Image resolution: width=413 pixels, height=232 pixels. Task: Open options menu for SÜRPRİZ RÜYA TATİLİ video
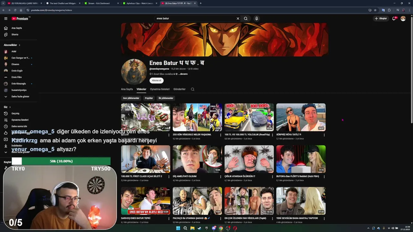(324, 135)
